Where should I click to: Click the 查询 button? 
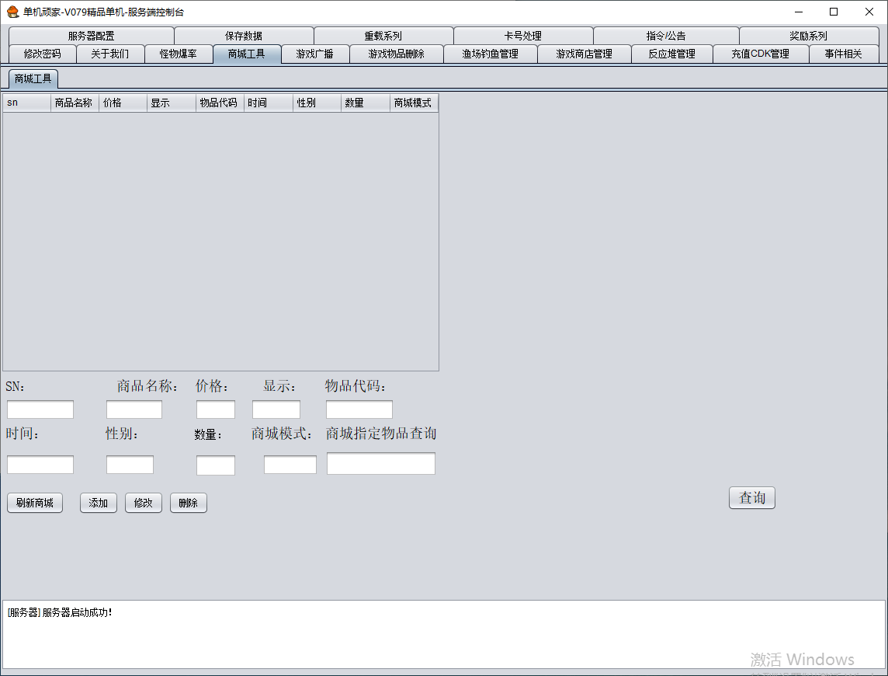(751, 497)
